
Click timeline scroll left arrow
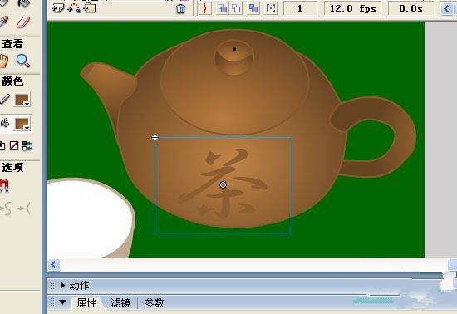[446, 9]
